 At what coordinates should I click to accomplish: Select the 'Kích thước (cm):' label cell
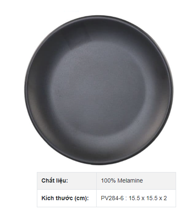coord(67,198)
